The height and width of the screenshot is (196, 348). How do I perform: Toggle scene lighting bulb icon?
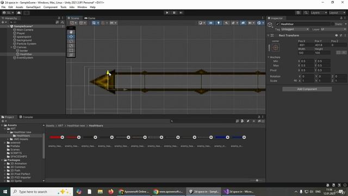tap(219, 23)
